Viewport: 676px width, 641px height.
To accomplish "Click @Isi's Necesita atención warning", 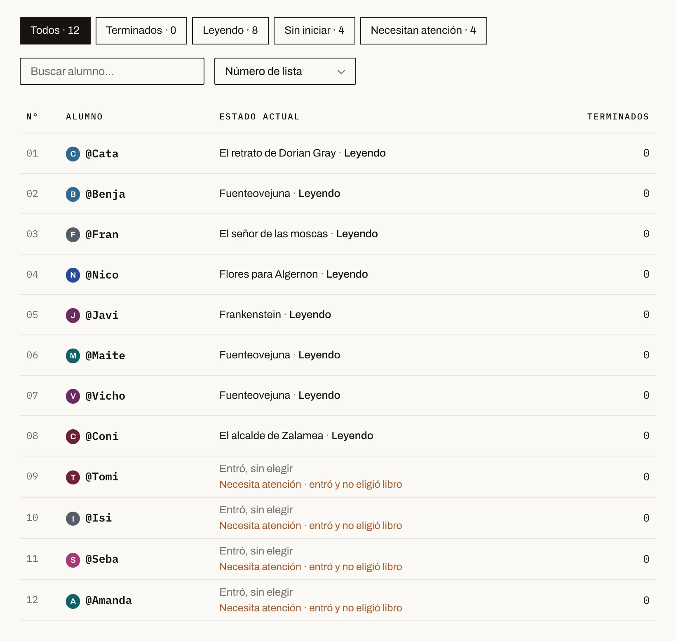I will (311, 526).
